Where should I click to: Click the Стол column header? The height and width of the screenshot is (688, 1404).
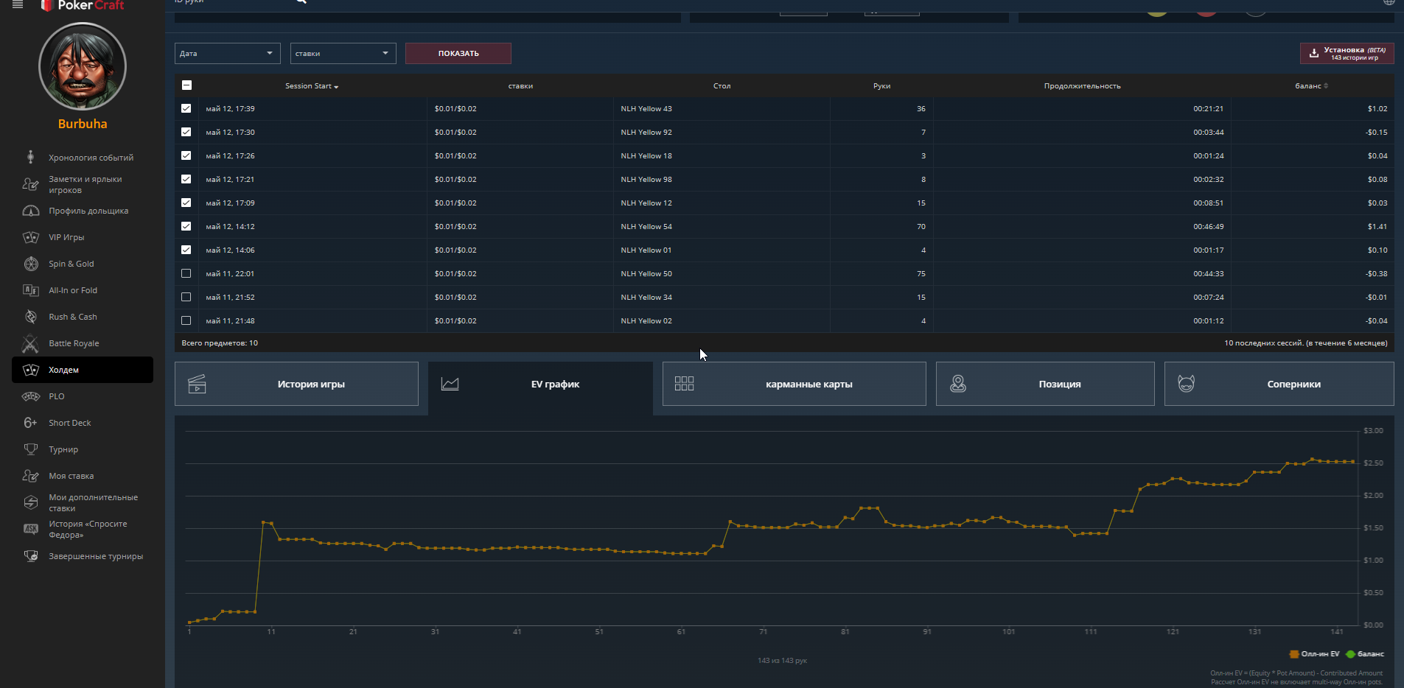(722, 86)
